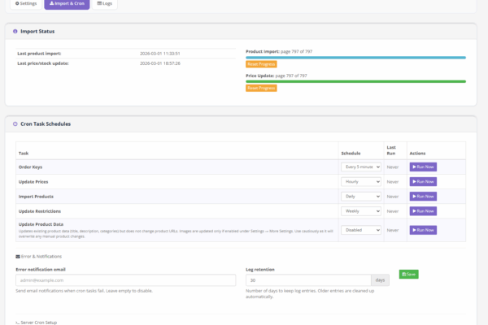This screenshot has height=325, width=488.
Task: Reset Progress for Price Update
Action: point(261,88)
